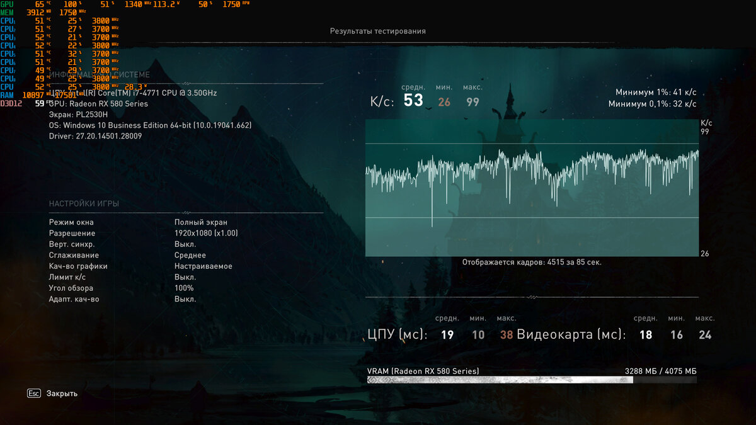Screen dimensions: 756x425
Task: Click the 'Результаты тестирования' title
Action: (378, 31)
